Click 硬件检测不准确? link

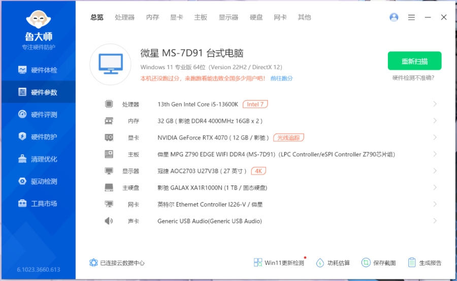(x=413, y=78)
